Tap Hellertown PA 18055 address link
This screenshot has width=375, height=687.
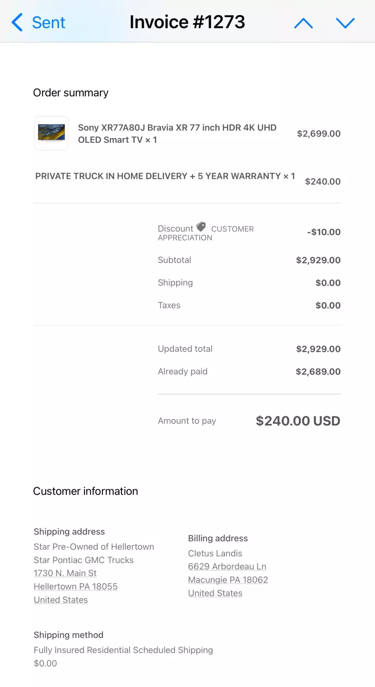pyautogui.click(x=75, y=586)
